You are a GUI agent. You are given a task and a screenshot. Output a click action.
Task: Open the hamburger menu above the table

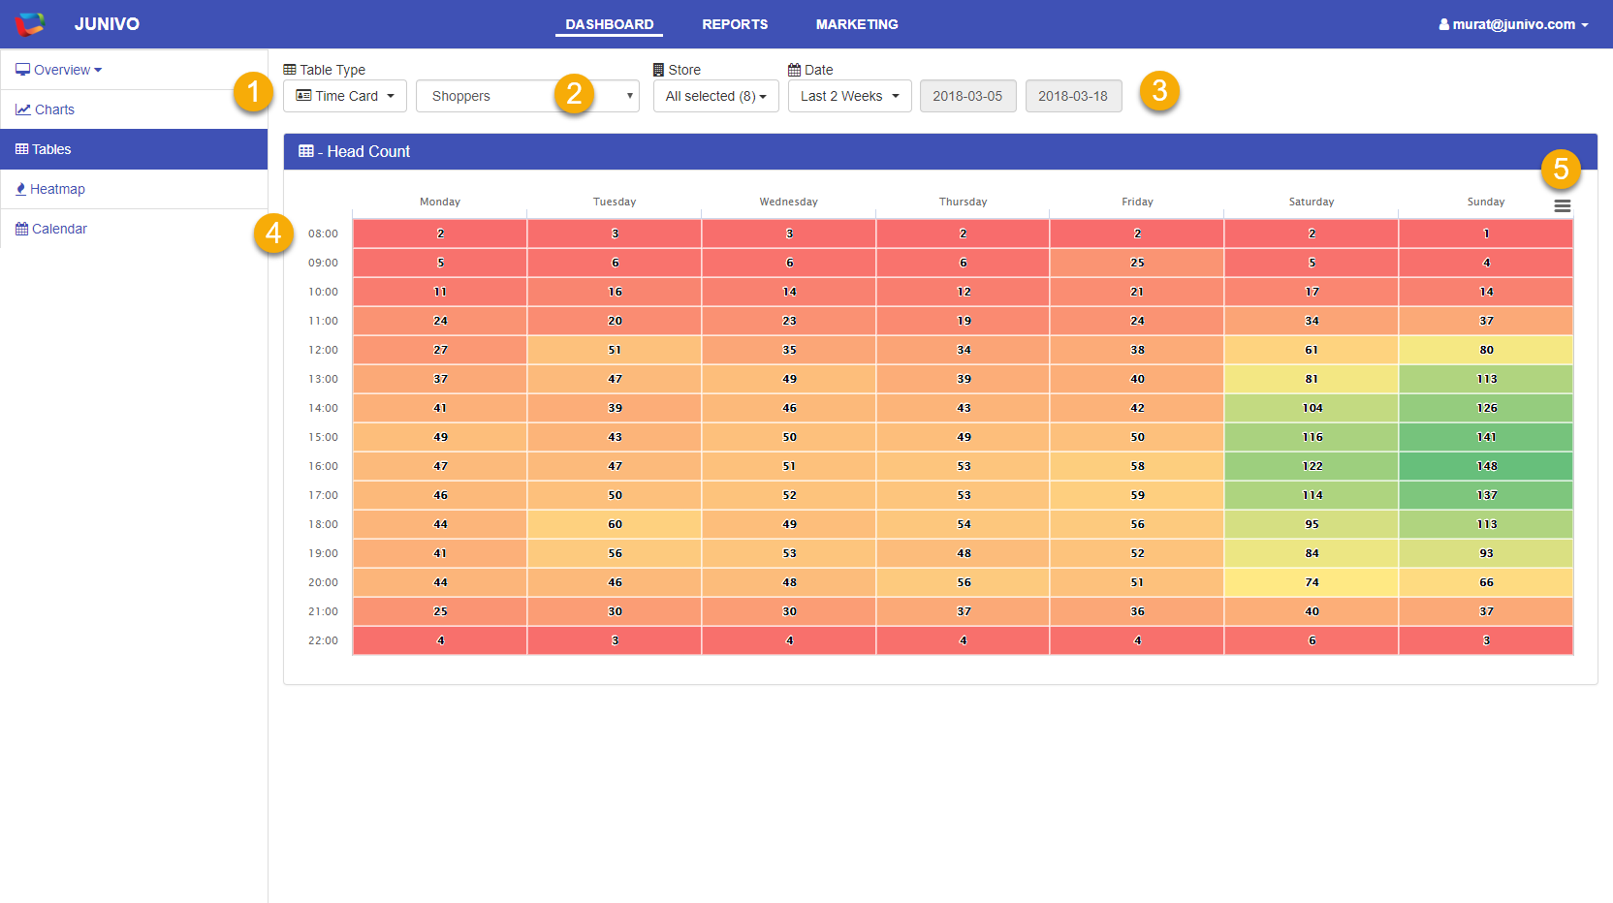coord(1562,206)
